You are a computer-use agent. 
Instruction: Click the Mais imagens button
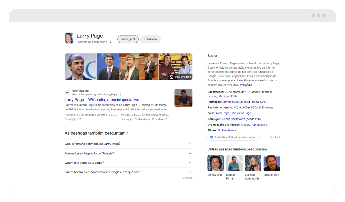[x=181, y=77]
